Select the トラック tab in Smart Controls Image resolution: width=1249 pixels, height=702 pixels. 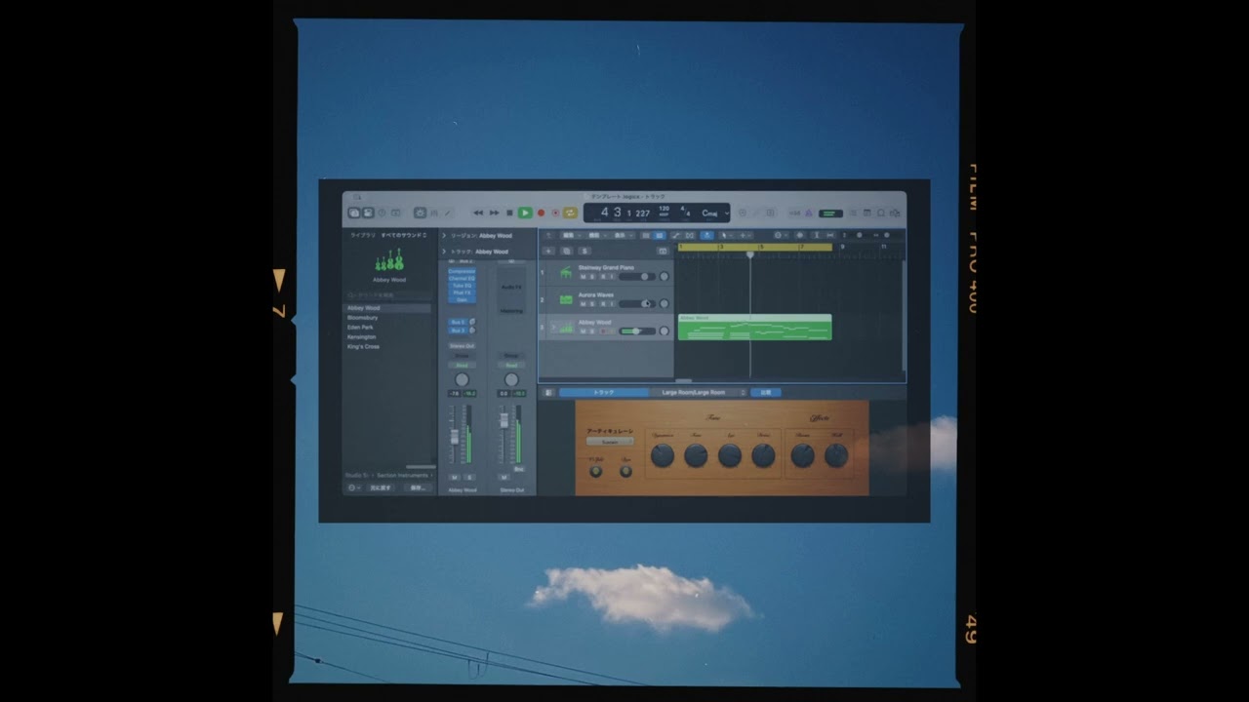[604, 392]
